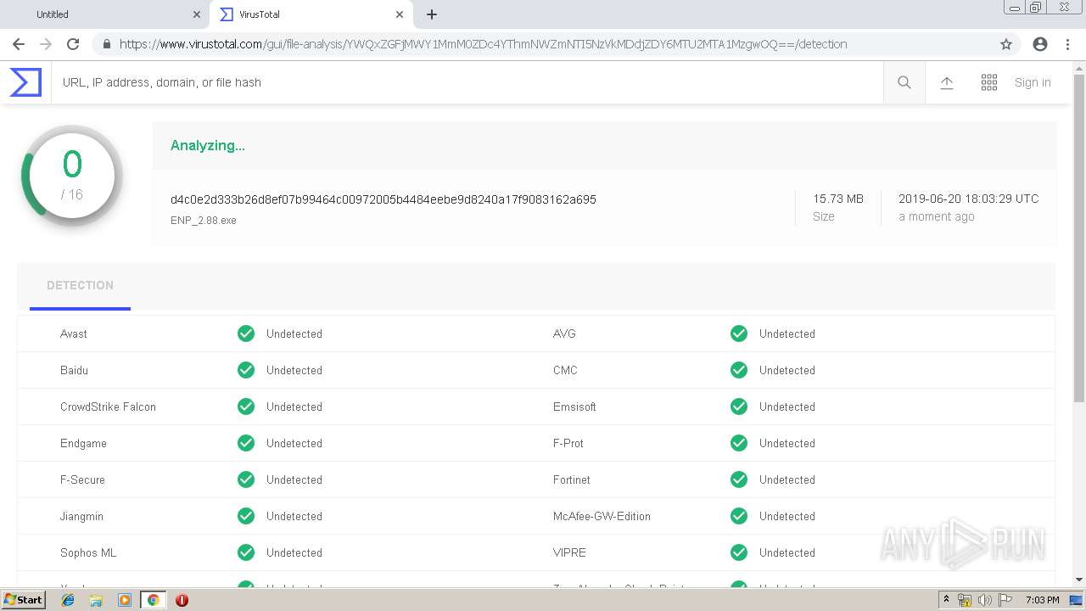Click the F-Secure engine name
The image size is (1086, 611).
(82, 479)
